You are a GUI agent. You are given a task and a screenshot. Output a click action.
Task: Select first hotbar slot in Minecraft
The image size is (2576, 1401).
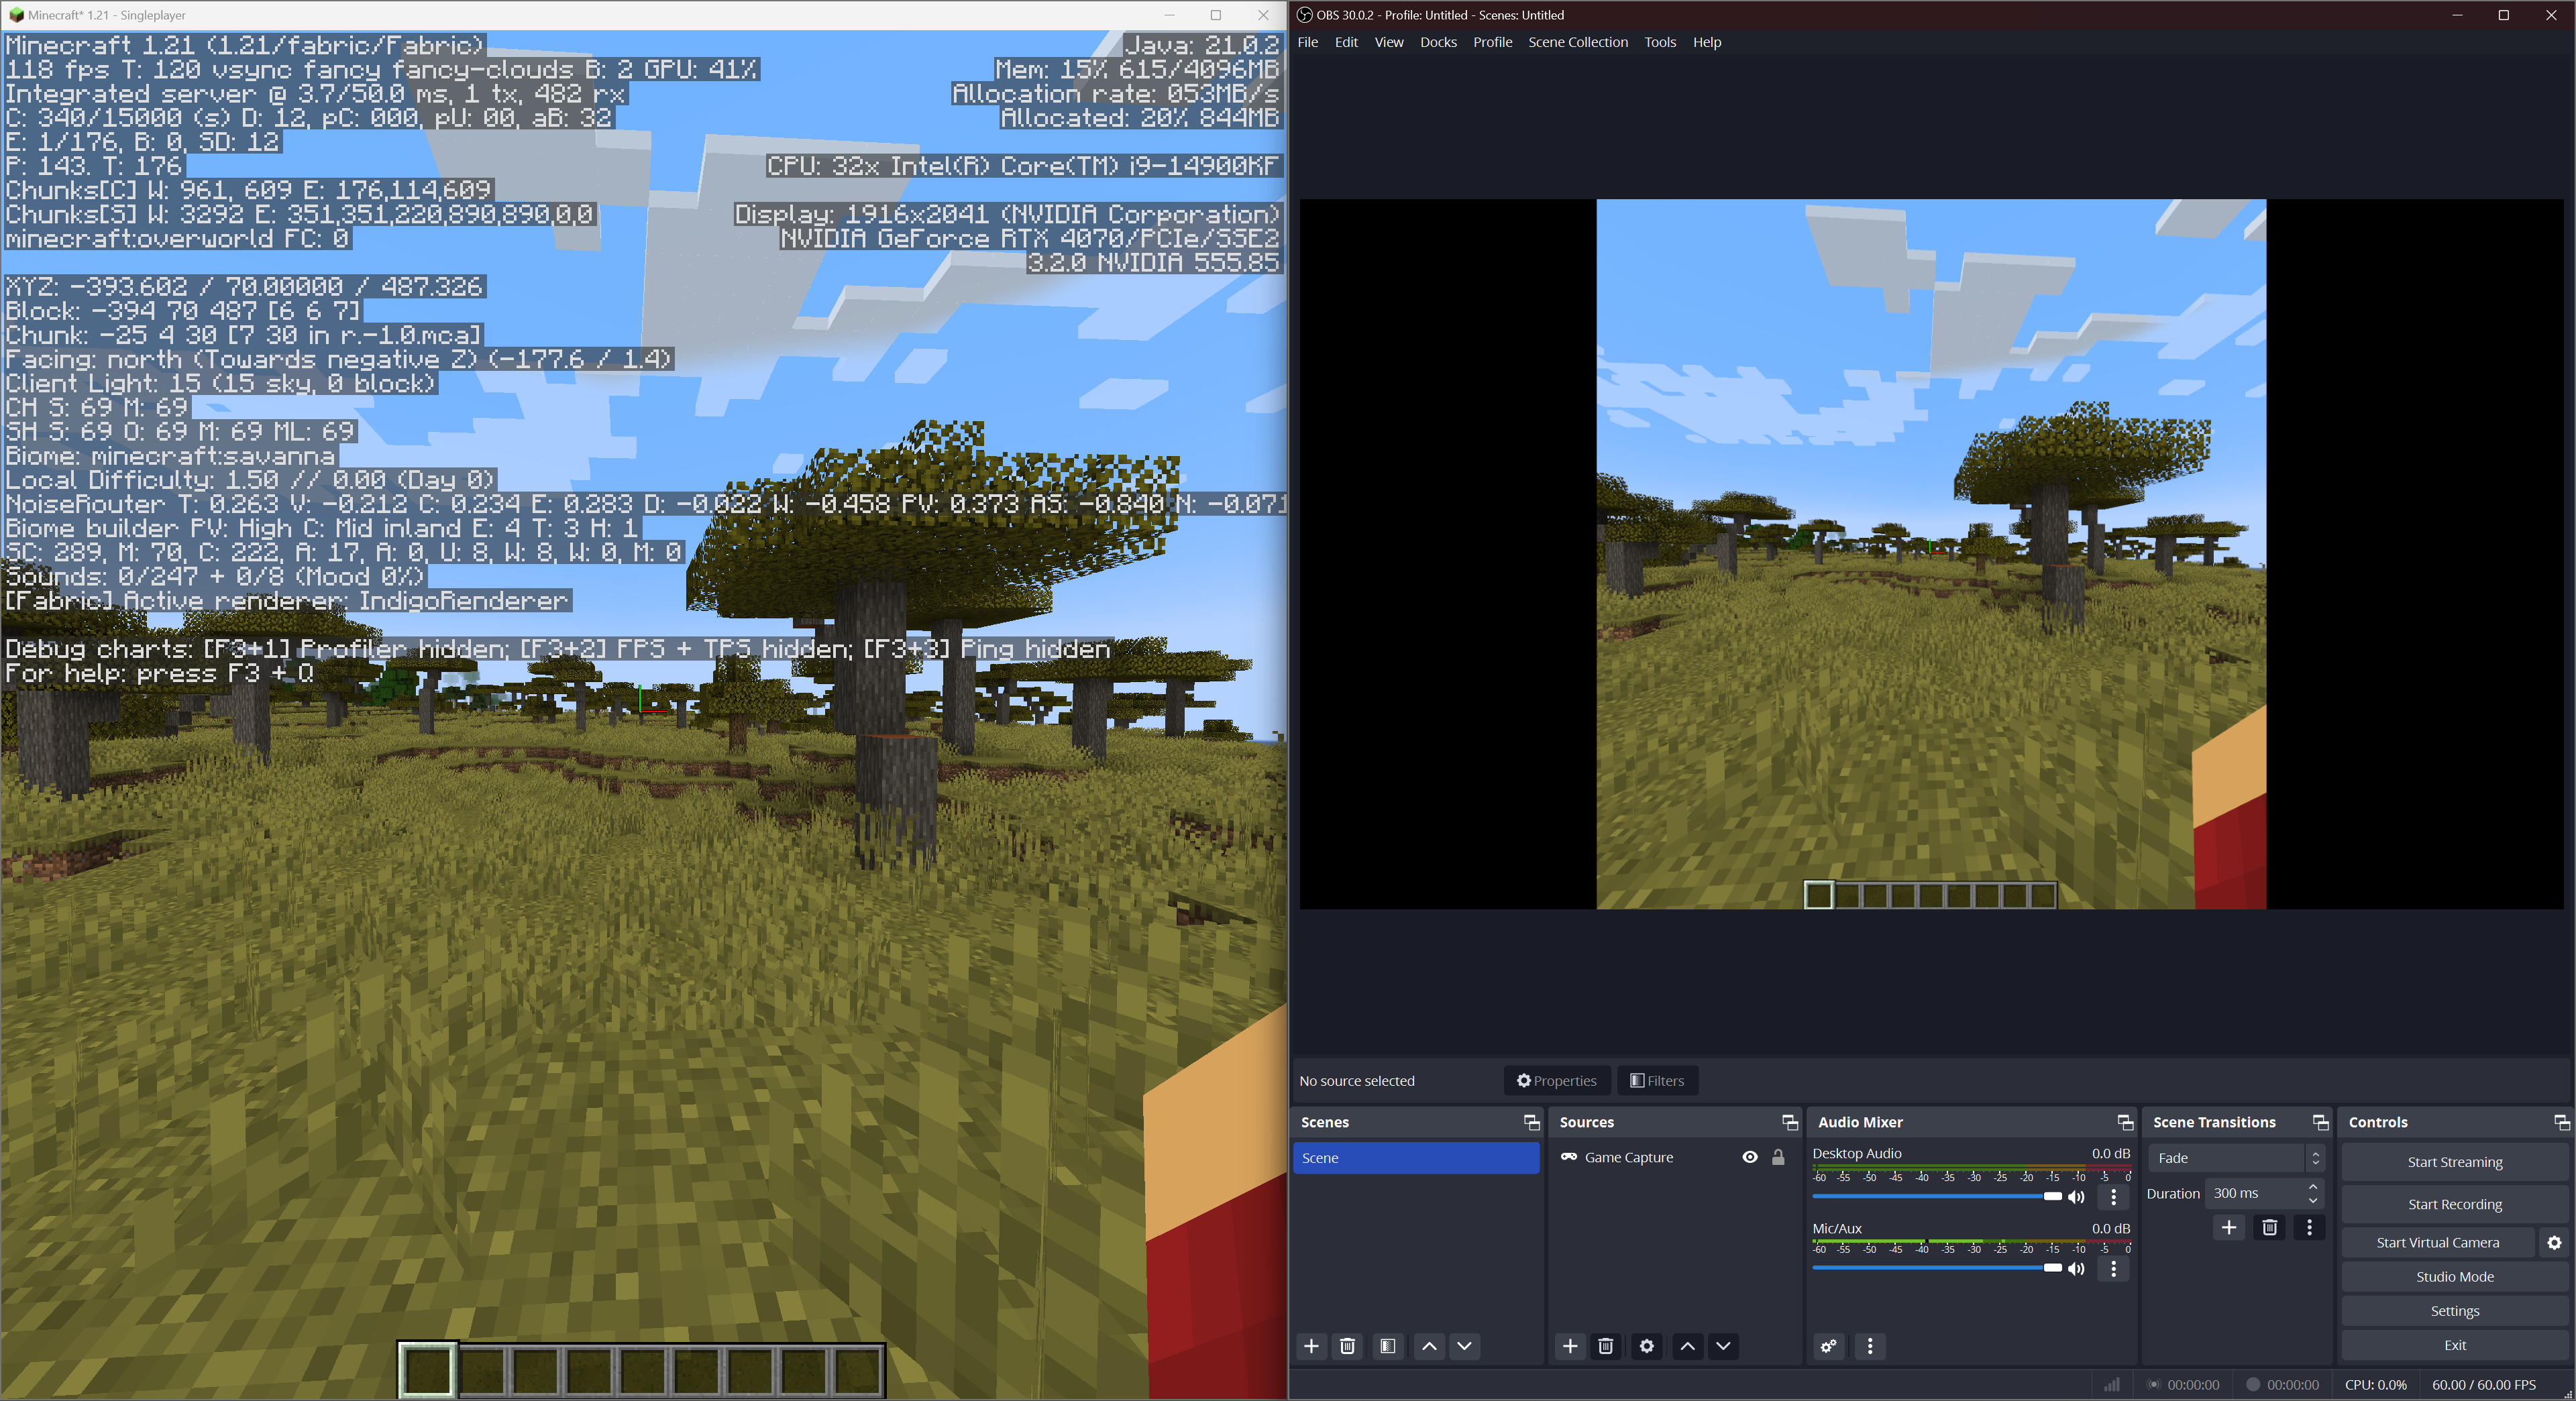coord(428,1369)
